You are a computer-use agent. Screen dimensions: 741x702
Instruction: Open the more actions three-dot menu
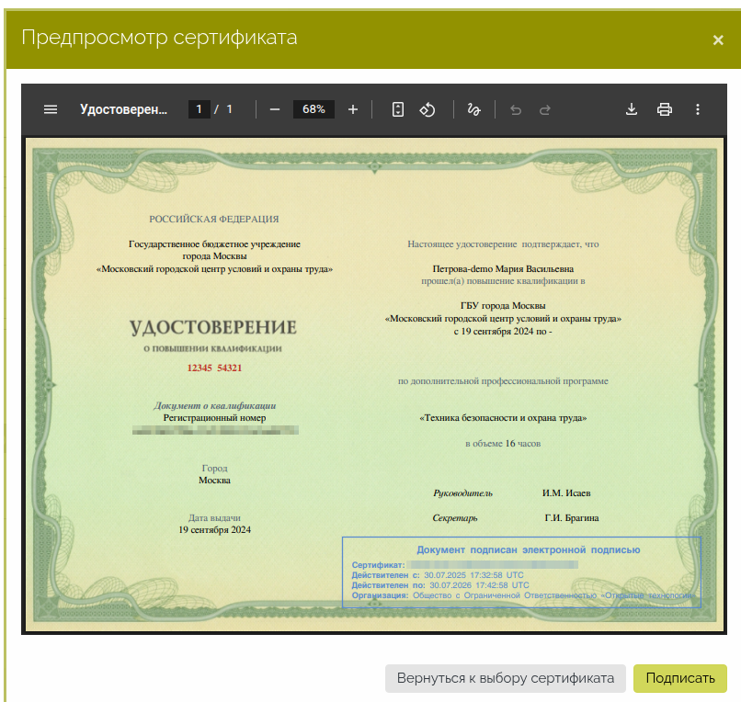[x=698, y=109]
